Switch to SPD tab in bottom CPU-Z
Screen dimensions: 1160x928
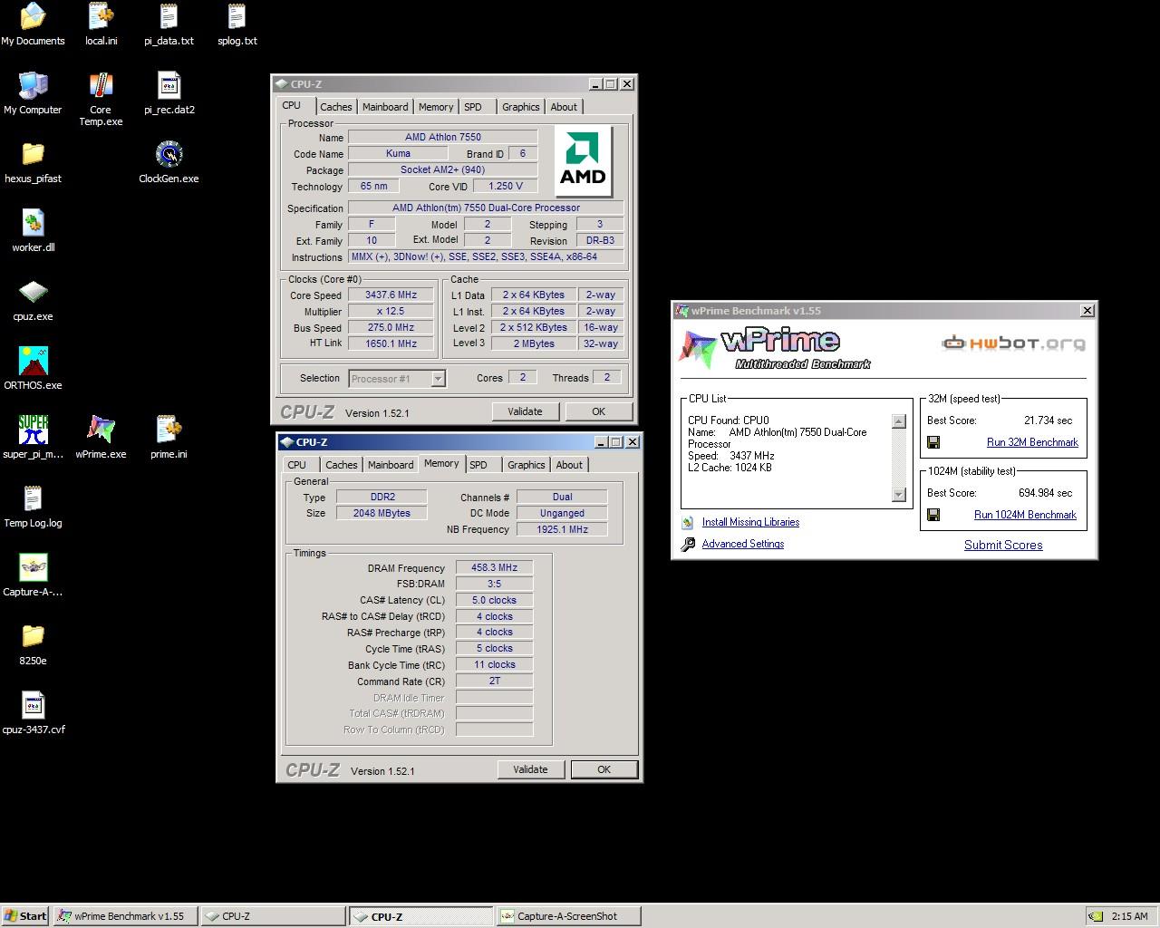pos(478,465)
